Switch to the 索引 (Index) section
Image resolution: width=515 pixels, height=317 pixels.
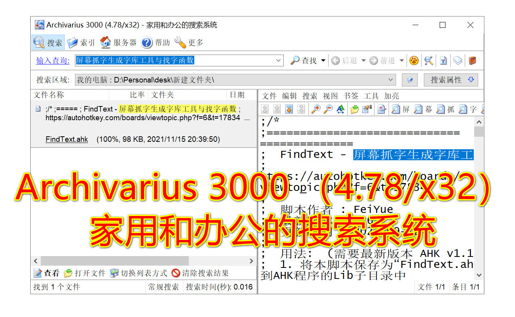(81, 42)
